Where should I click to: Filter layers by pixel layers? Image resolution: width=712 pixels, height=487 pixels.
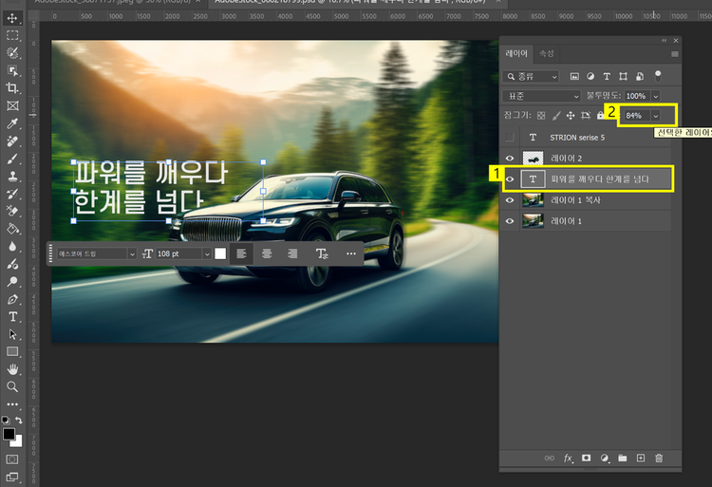pos(574,76)
